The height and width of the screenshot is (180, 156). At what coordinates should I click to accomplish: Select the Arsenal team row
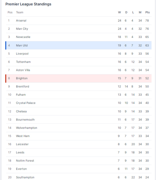coord(79,21)
